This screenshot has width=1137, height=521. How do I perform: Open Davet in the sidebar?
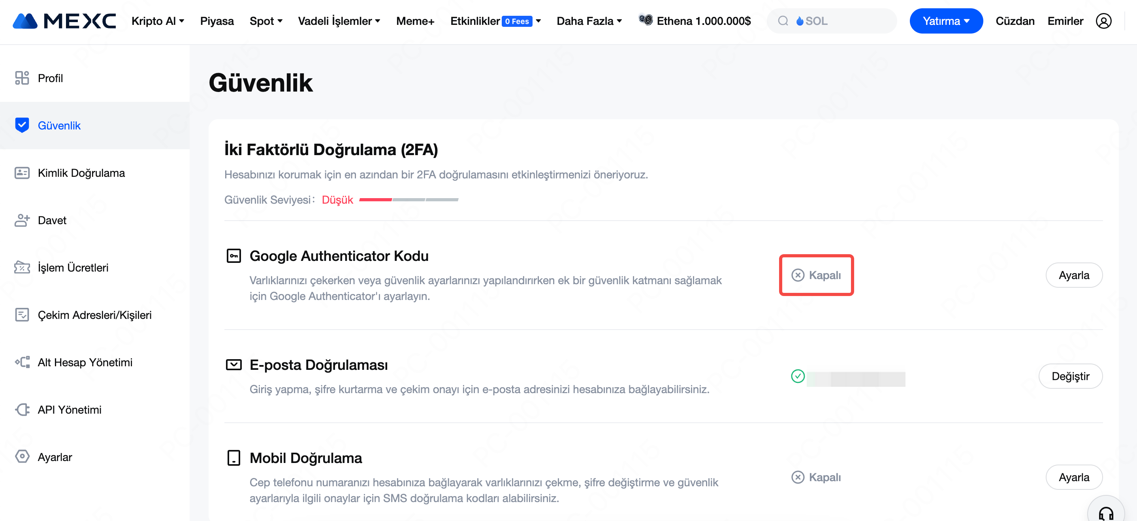pyautogui.click(x=94, y=220)
